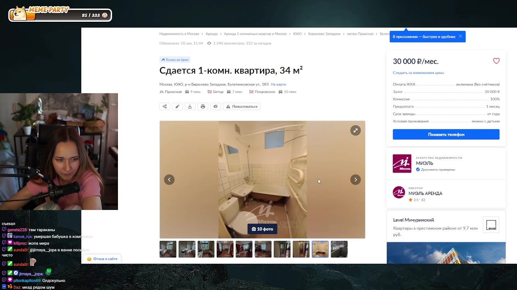Click the Битца D2 station link
517x290 pixels.
(218, 92)
